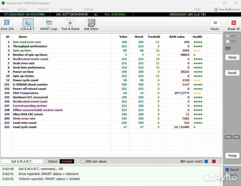Click the firmware Fw: 2AR10001 label
241x186 pixels.
click(x=115, y=14)
